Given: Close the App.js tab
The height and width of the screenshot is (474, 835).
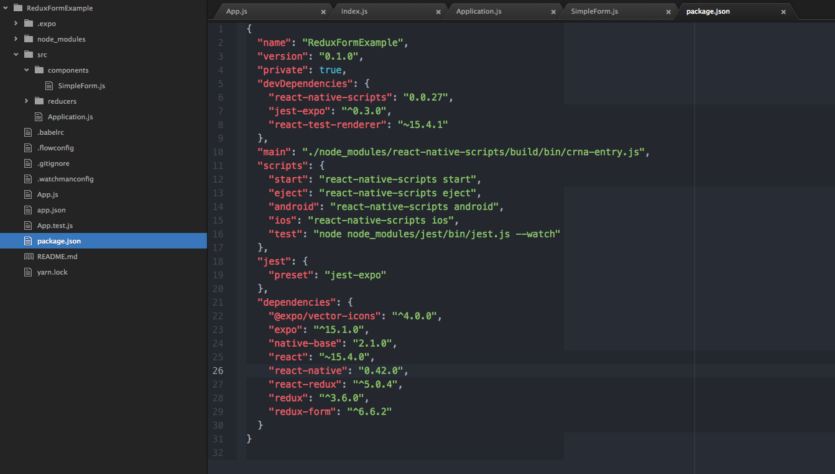Looking at the screenshot, I should click(323, 11).
